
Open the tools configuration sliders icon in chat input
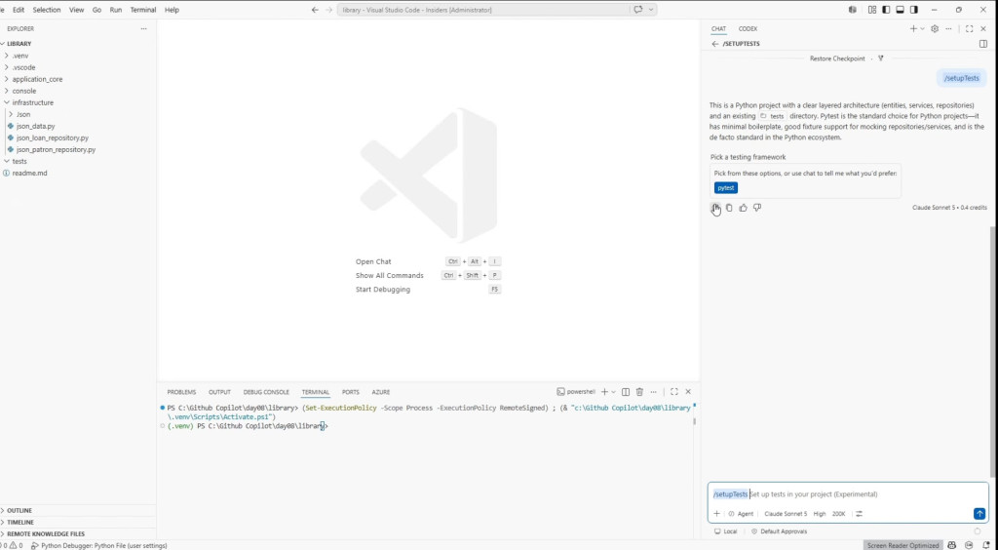point(859,514)
